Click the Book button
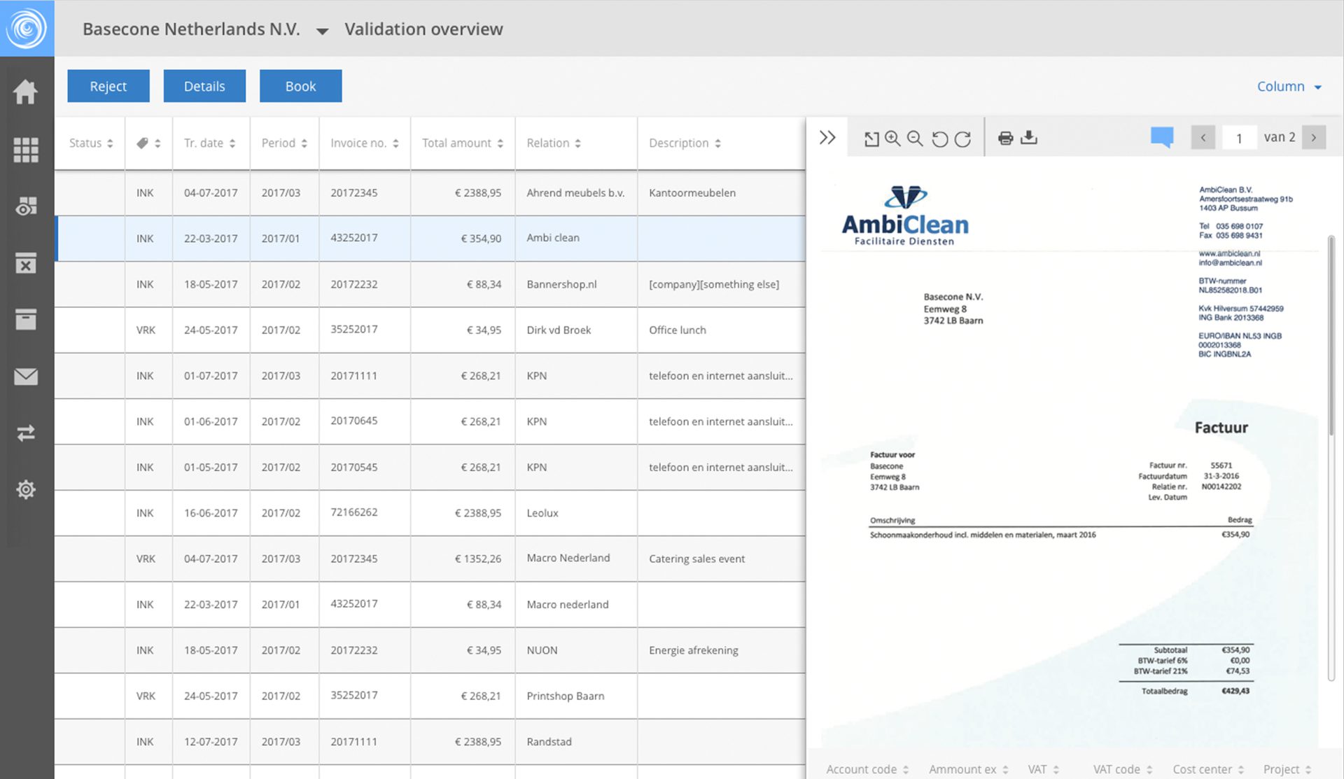 300,86
